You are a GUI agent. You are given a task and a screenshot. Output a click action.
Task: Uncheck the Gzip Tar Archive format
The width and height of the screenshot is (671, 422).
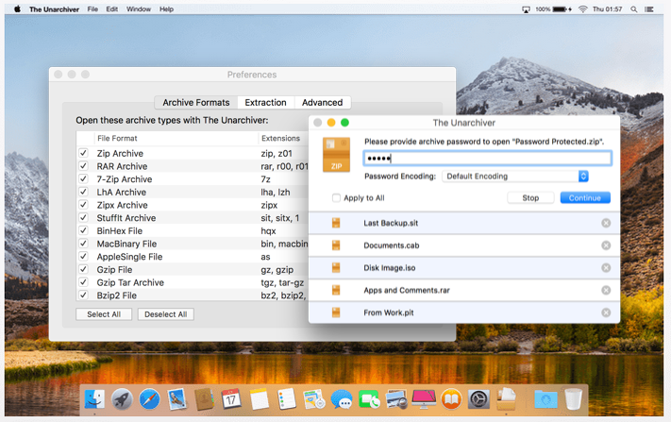click(x=83, y=282)
